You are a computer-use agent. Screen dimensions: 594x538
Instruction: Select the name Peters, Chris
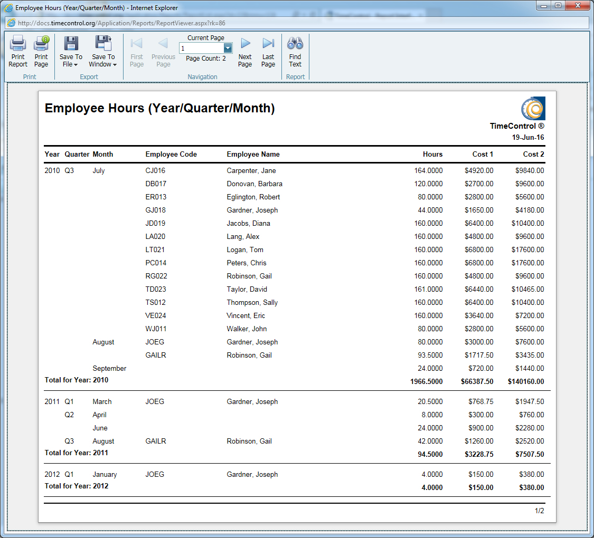[247, 263]
